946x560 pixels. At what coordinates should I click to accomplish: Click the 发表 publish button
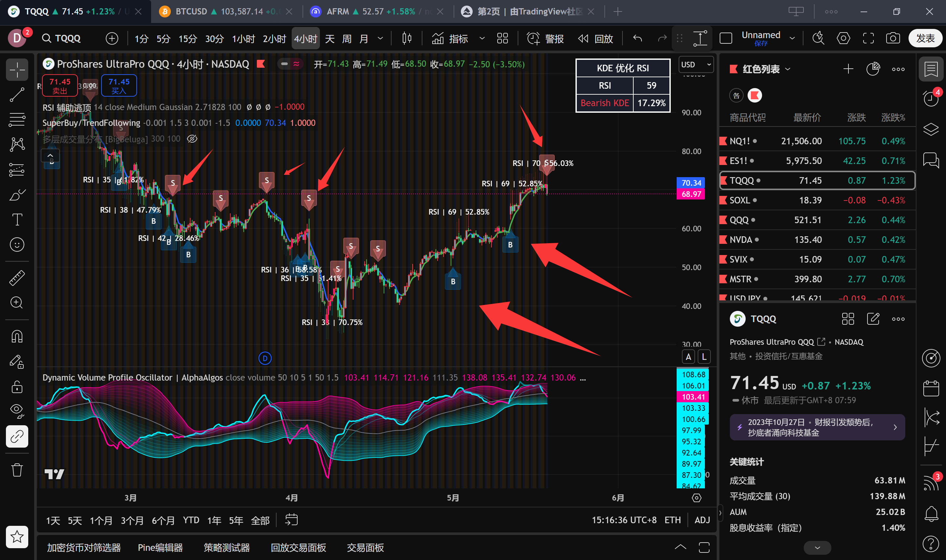925,38
